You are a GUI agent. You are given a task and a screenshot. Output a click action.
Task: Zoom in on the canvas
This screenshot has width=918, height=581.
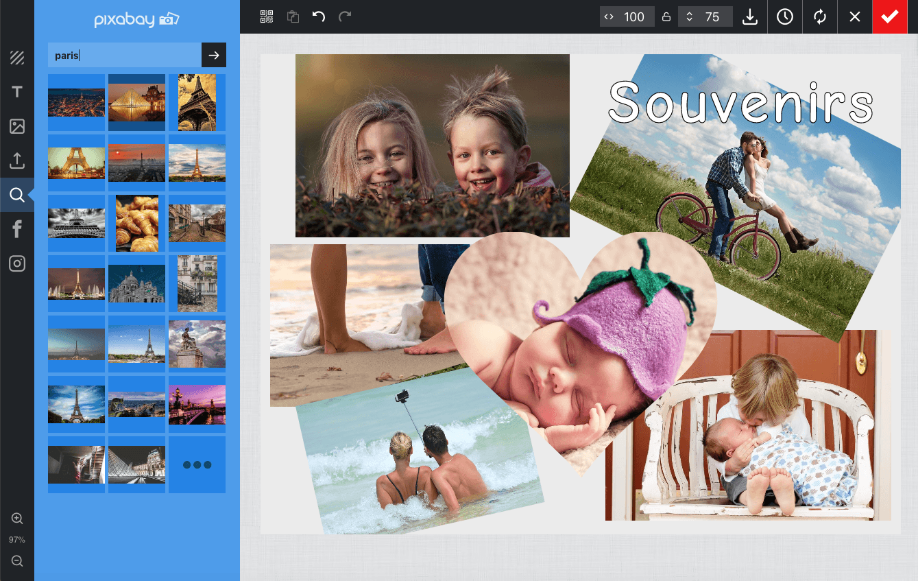(x=17, y=519)
